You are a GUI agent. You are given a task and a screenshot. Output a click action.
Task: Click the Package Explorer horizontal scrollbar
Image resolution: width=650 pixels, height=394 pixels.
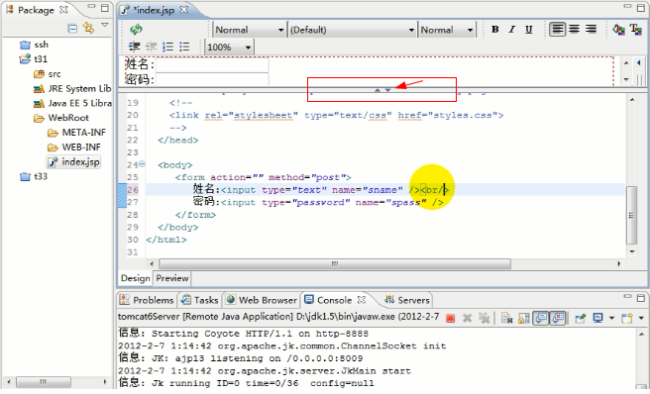pyautogui.click(x=44, y=381)
